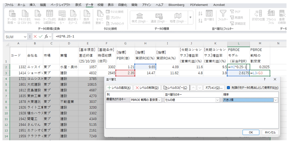The height and width of the screenshot is (142, 289).
Task: Click OK in the sort dialog
Action: tap(251, 132)
